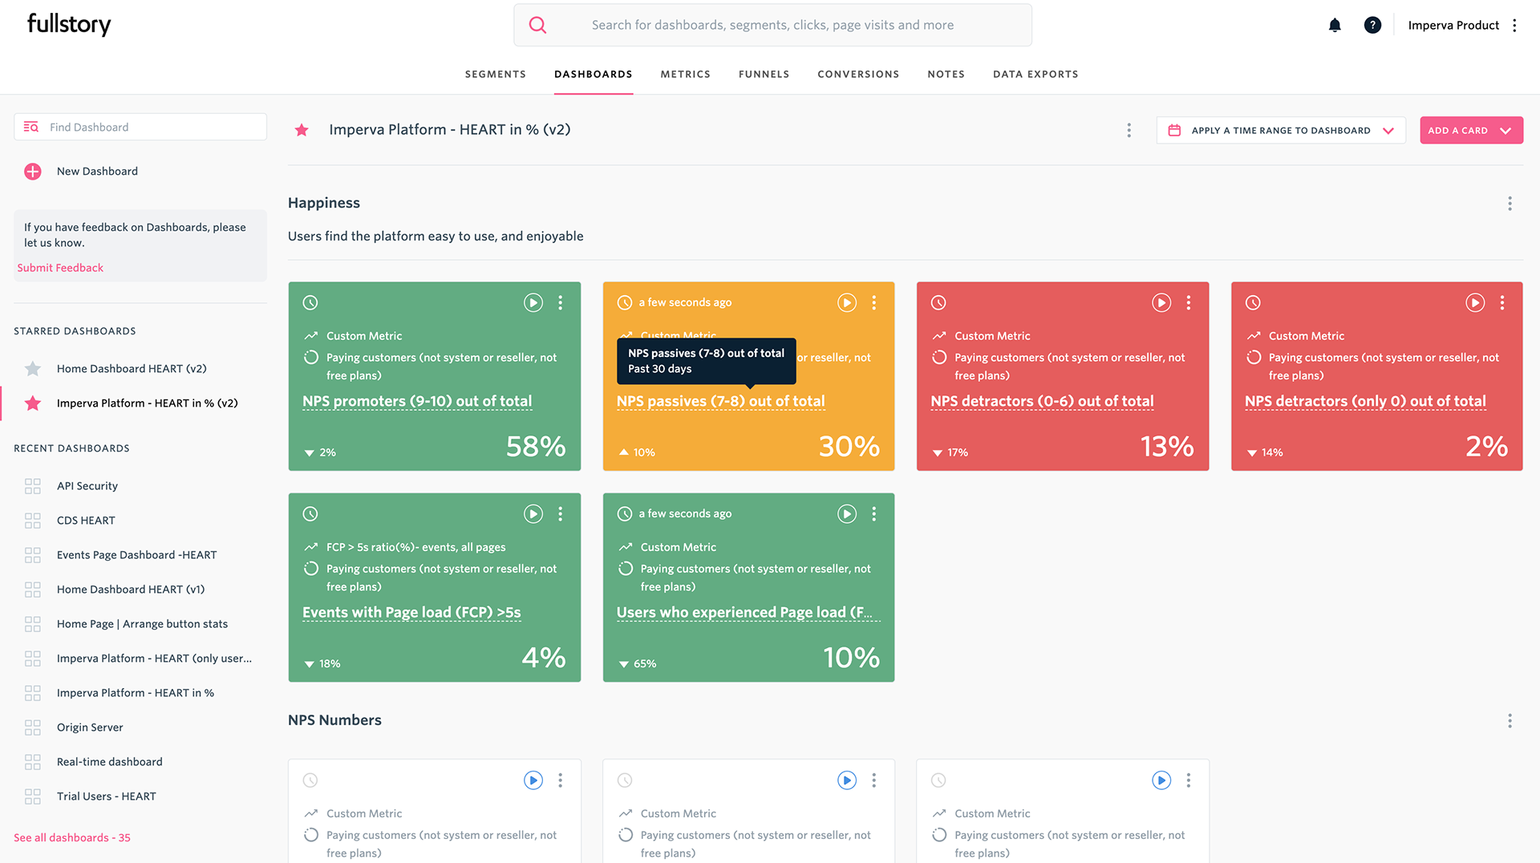Click the play icon on NPS promoters card
1540x863 pixels.
[533, 302]
